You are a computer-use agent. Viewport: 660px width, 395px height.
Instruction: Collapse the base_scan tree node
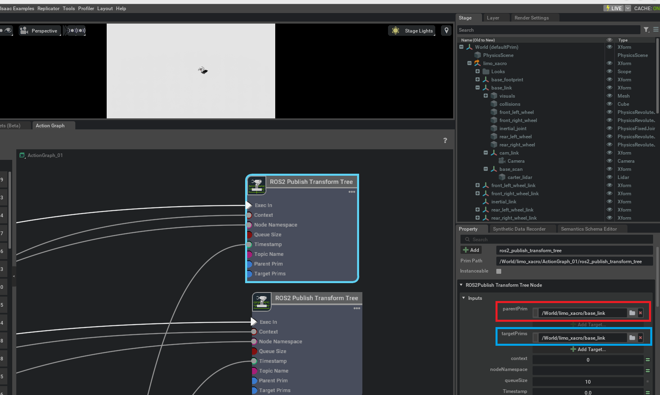(x=486, y=169)
